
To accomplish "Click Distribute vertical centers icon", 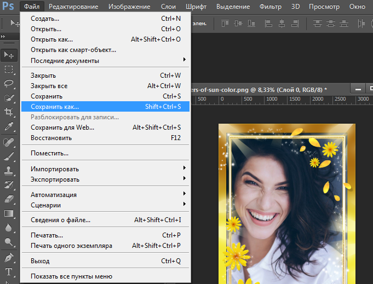I will coord(331,24).
